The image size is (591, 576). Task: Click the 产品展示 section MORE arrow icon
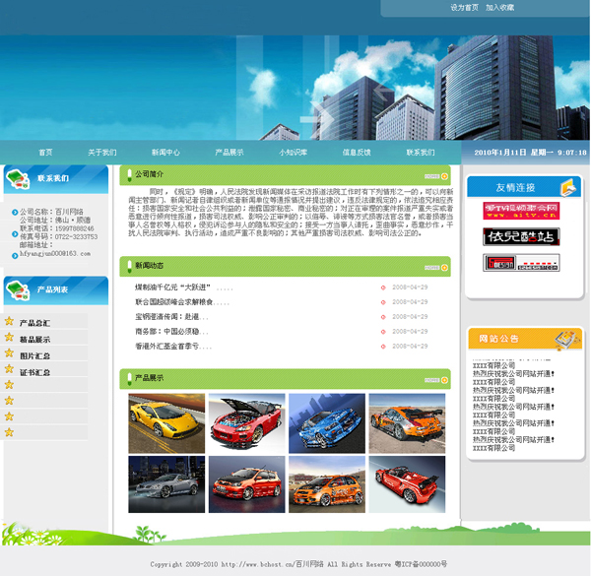[x=444, y=378]
